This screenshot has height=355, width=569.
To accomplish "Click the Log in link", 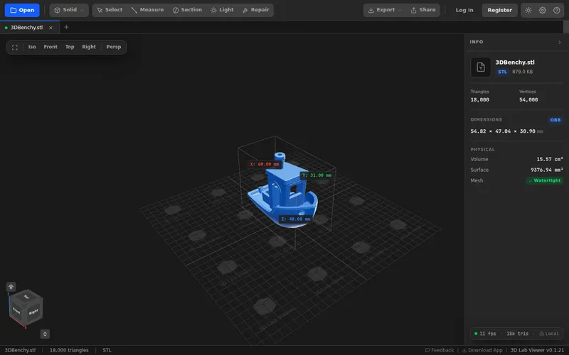I will [x=464, y=10].
